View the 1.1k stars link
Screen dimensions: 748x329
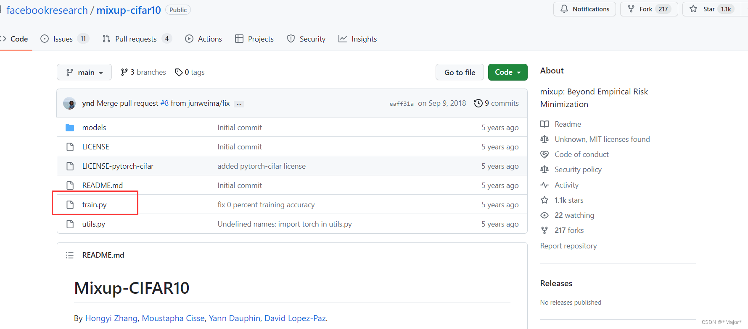(x=569, y=200)
